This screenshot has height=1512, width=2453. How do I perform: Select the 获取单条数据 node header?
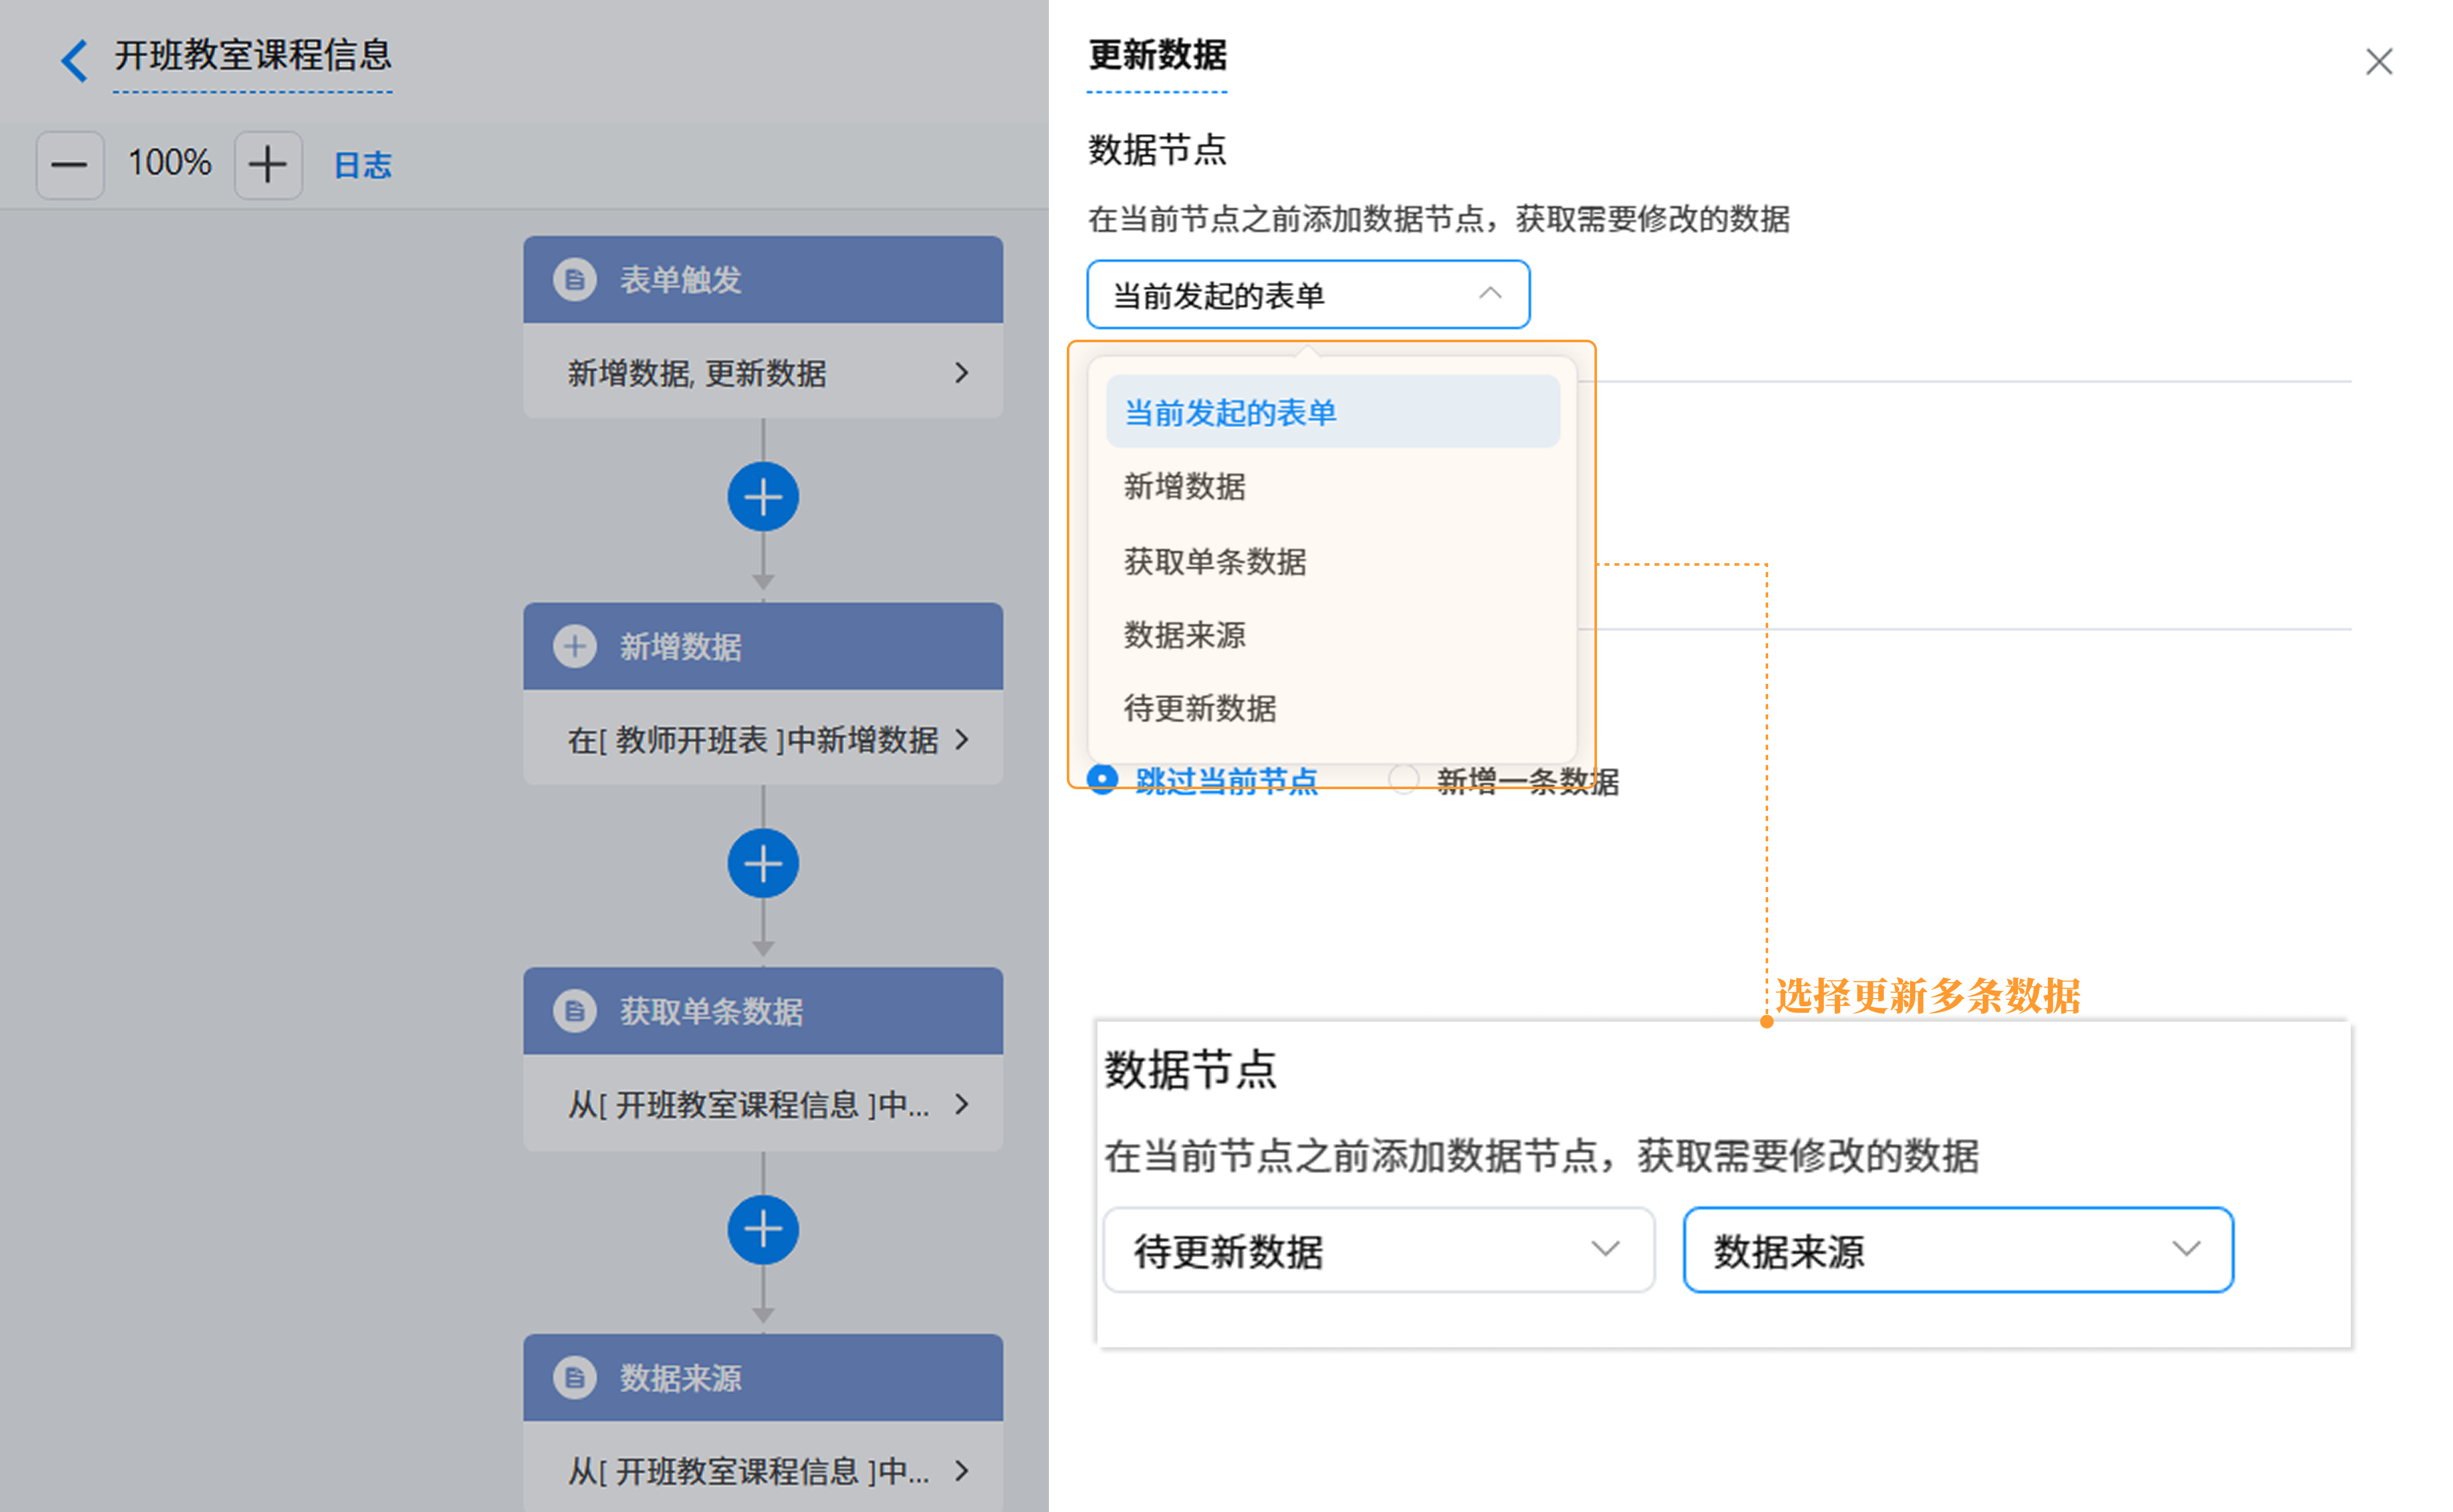(763, 1011)
